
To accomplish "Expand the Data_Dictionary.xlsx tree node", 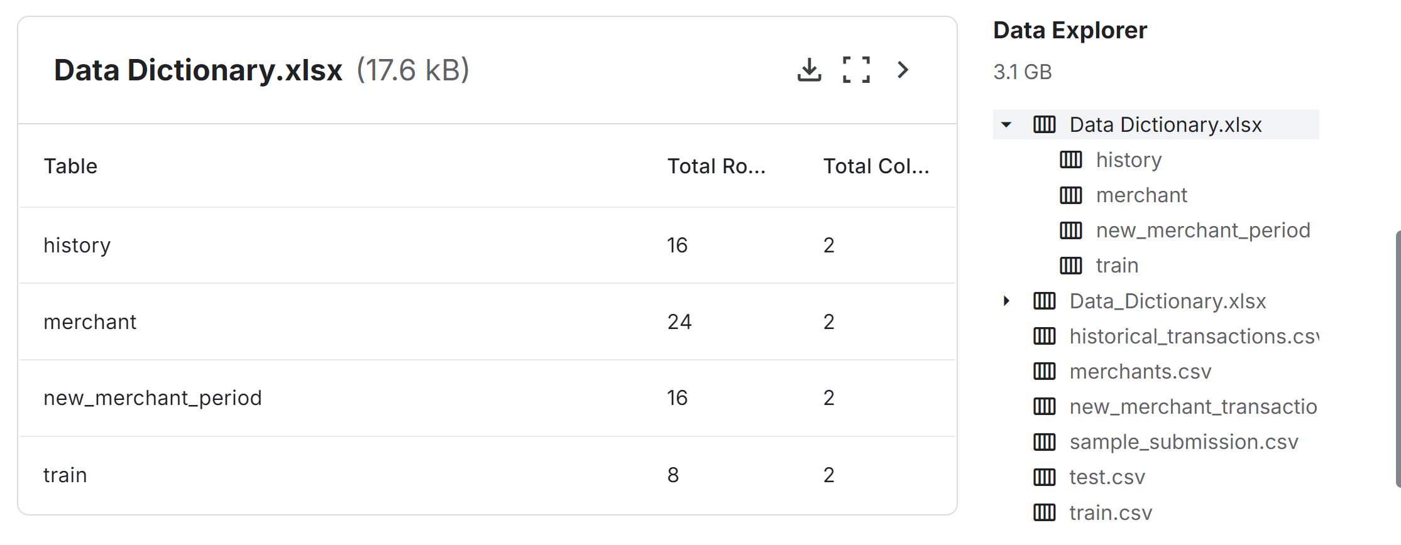I will point(1006,301).
